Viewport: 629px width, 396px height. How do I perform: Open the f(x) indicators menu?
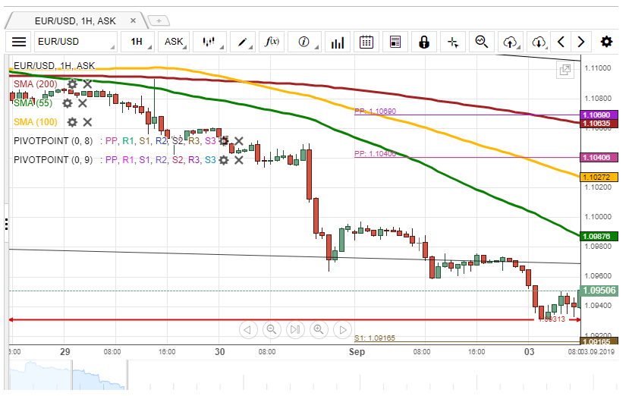tap(272, 42)
